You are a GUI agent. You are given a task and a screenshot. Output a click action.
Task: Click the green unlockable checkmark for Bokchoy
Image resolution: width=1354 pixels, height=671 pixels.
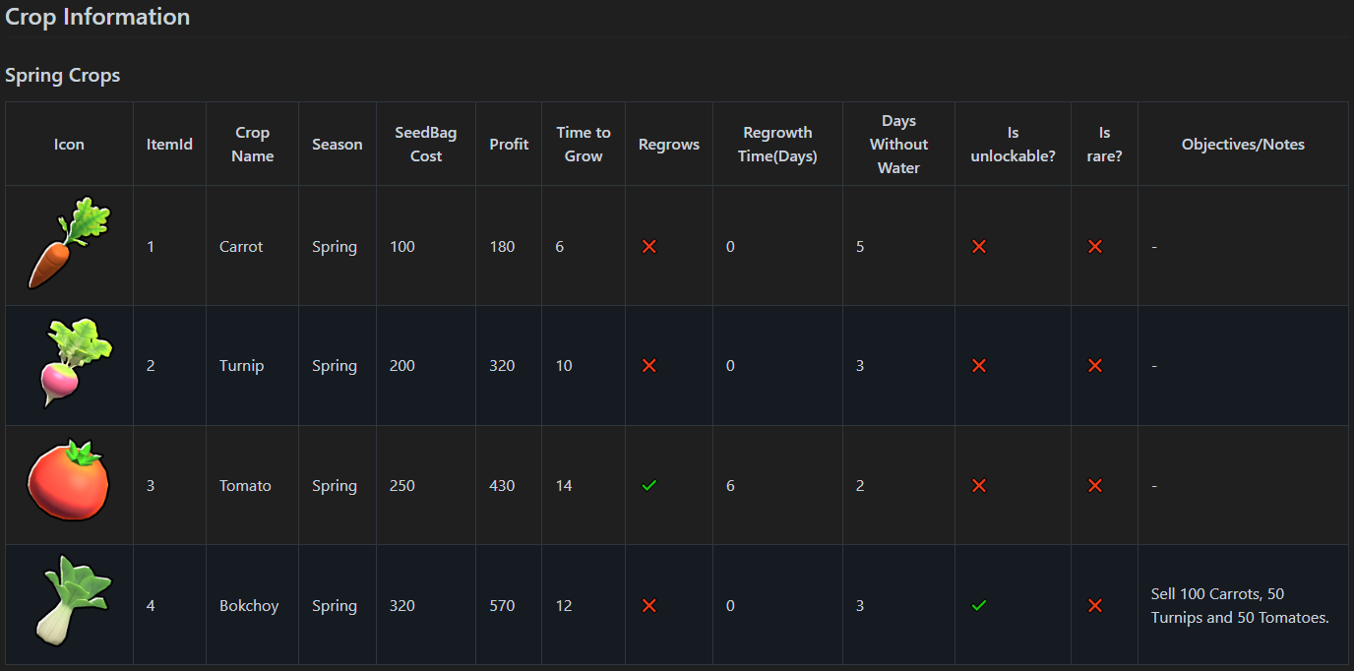[978, 605]
